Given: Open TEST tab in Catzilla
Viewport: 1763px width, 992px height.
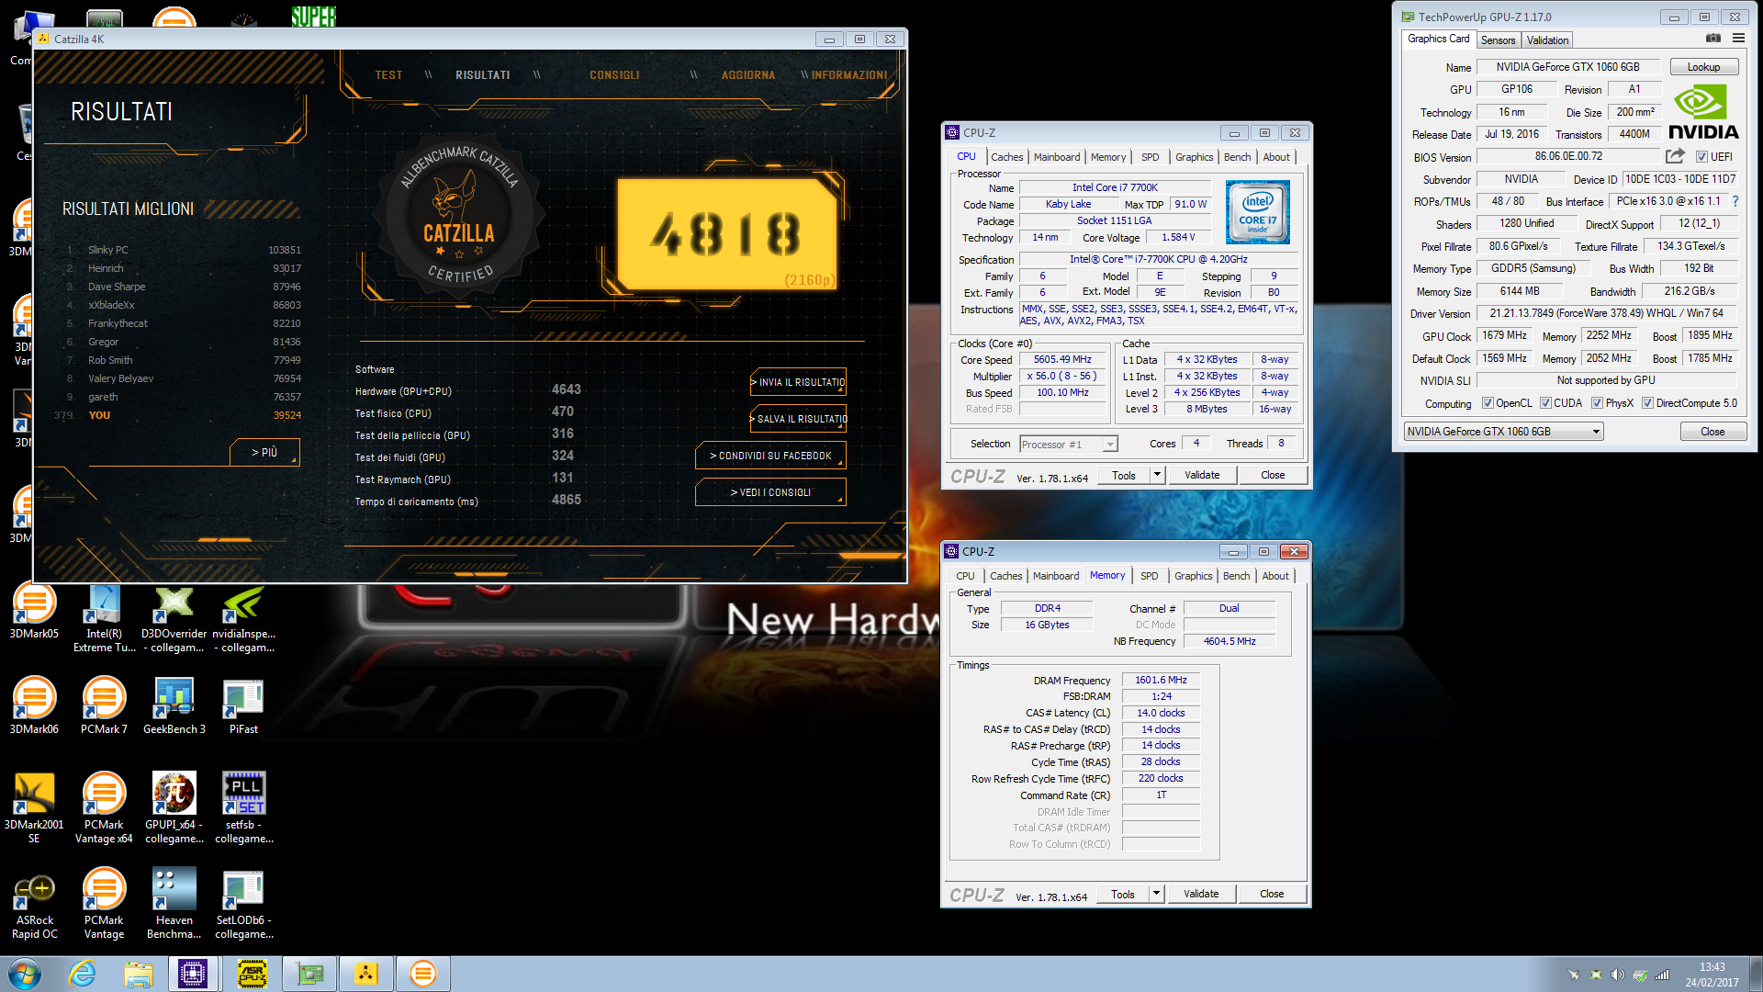Looking at the screenshot, I should pos(388,75).
